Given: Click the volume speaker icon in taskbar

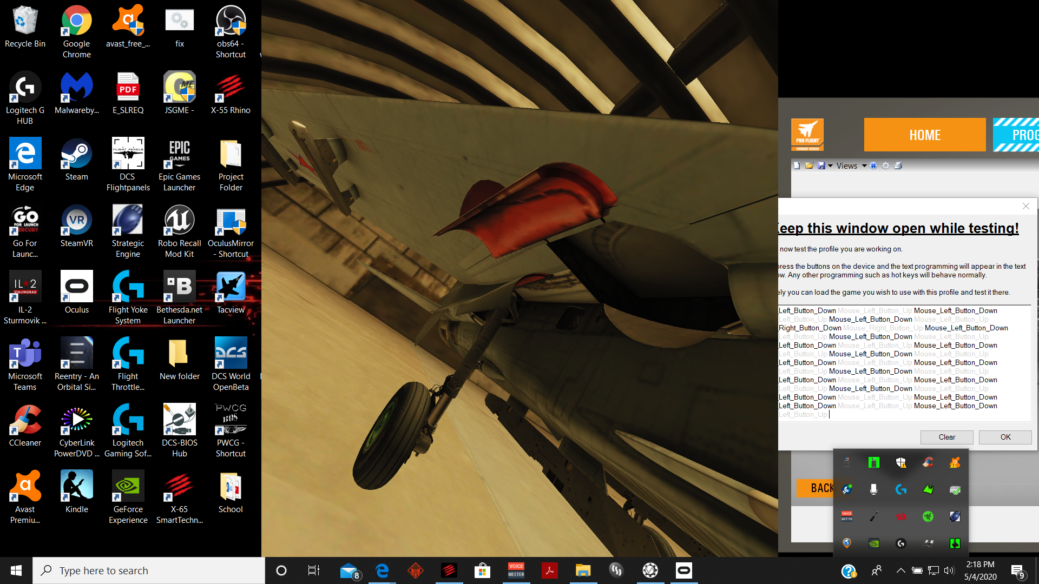Looking at the screenshot, I should tap(949, 570).
